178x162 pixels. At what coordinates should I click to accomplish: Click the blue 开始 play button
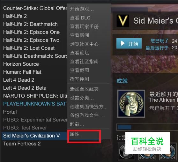[129, 44]
